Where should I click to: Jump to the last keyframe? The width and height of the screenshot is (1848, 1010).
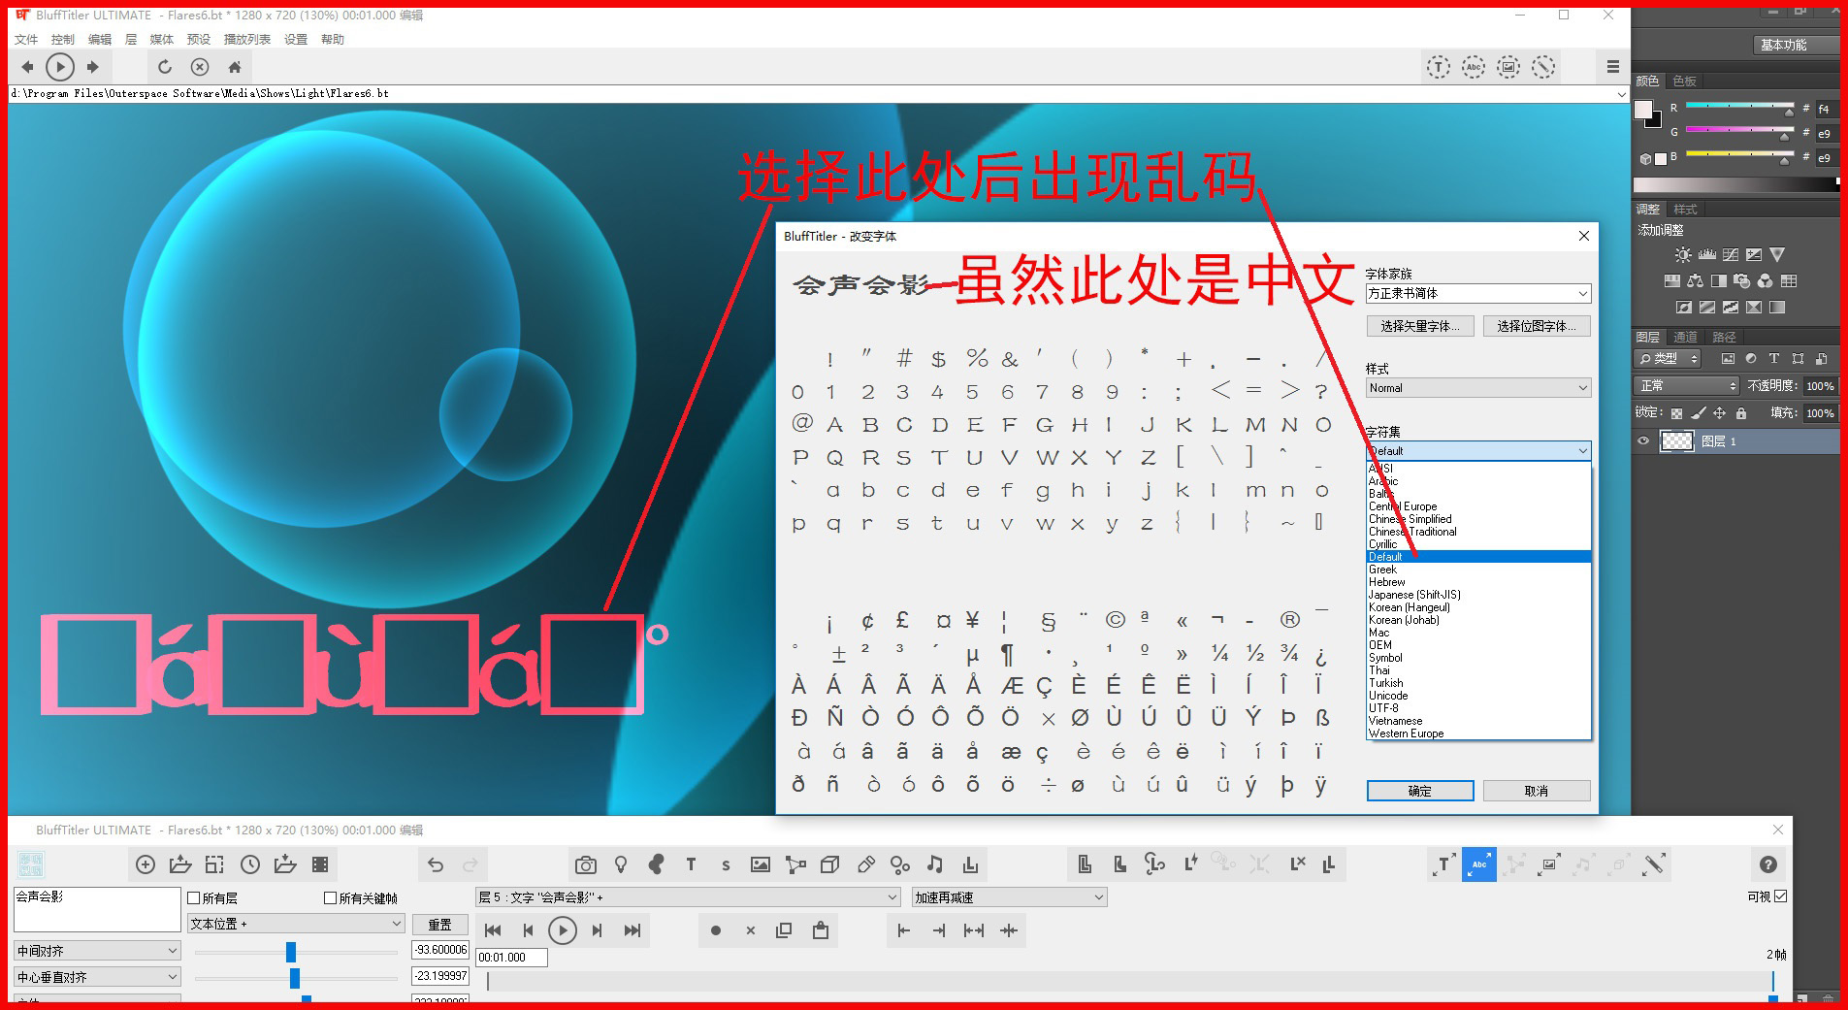632,930
